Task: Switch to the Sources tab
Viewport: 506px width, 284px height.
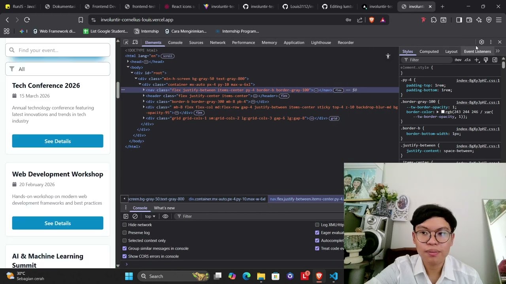Action: click(196, 43)
